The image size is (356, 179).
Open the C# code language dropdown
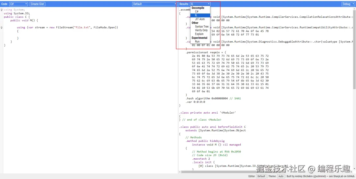[18, 4]
